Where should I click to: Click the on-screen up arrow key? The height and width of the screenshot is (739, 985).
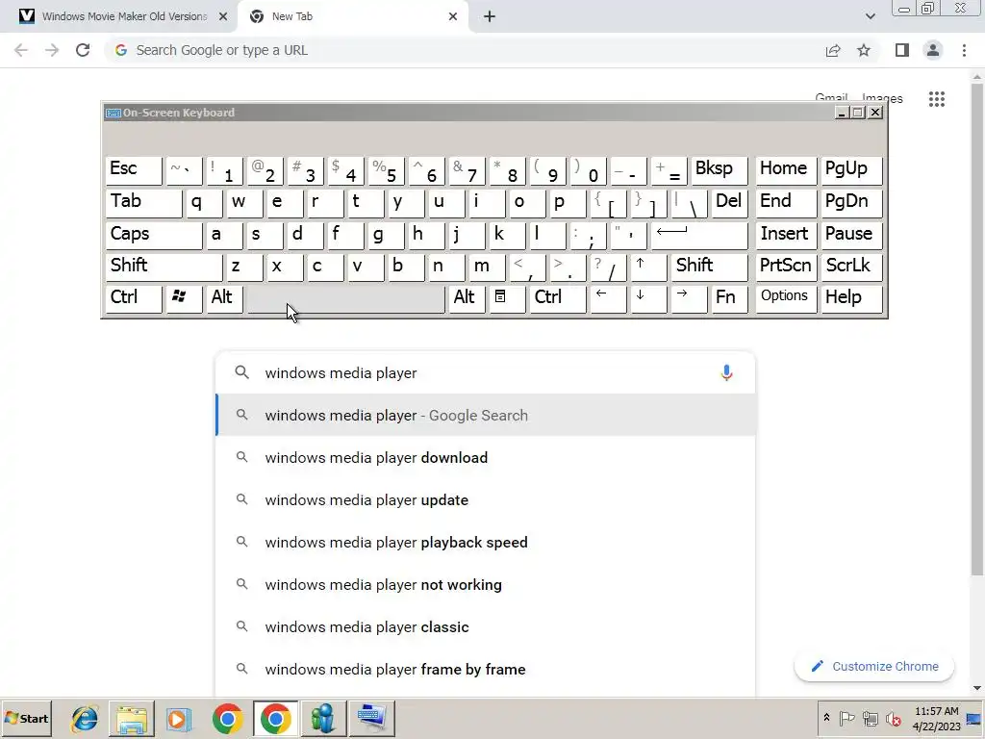[647, 268]
